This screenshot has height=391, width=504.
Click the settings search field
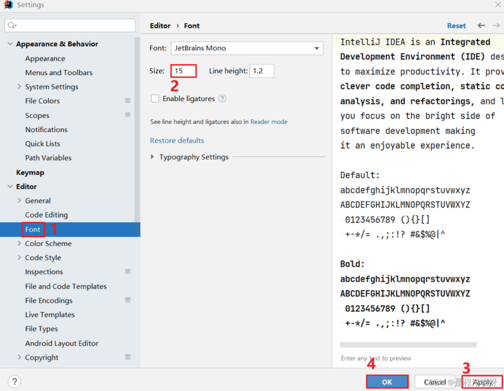70,25
